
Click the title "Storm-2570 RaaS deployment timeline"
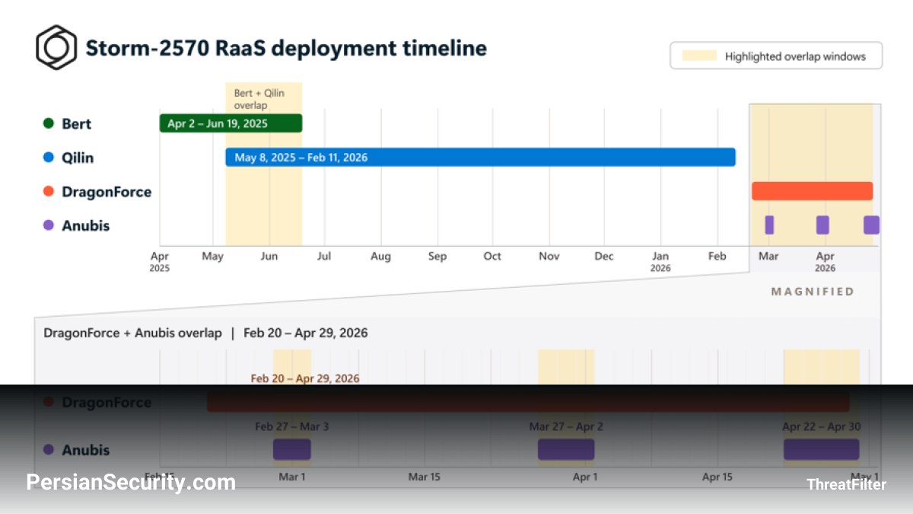point(286,48)
